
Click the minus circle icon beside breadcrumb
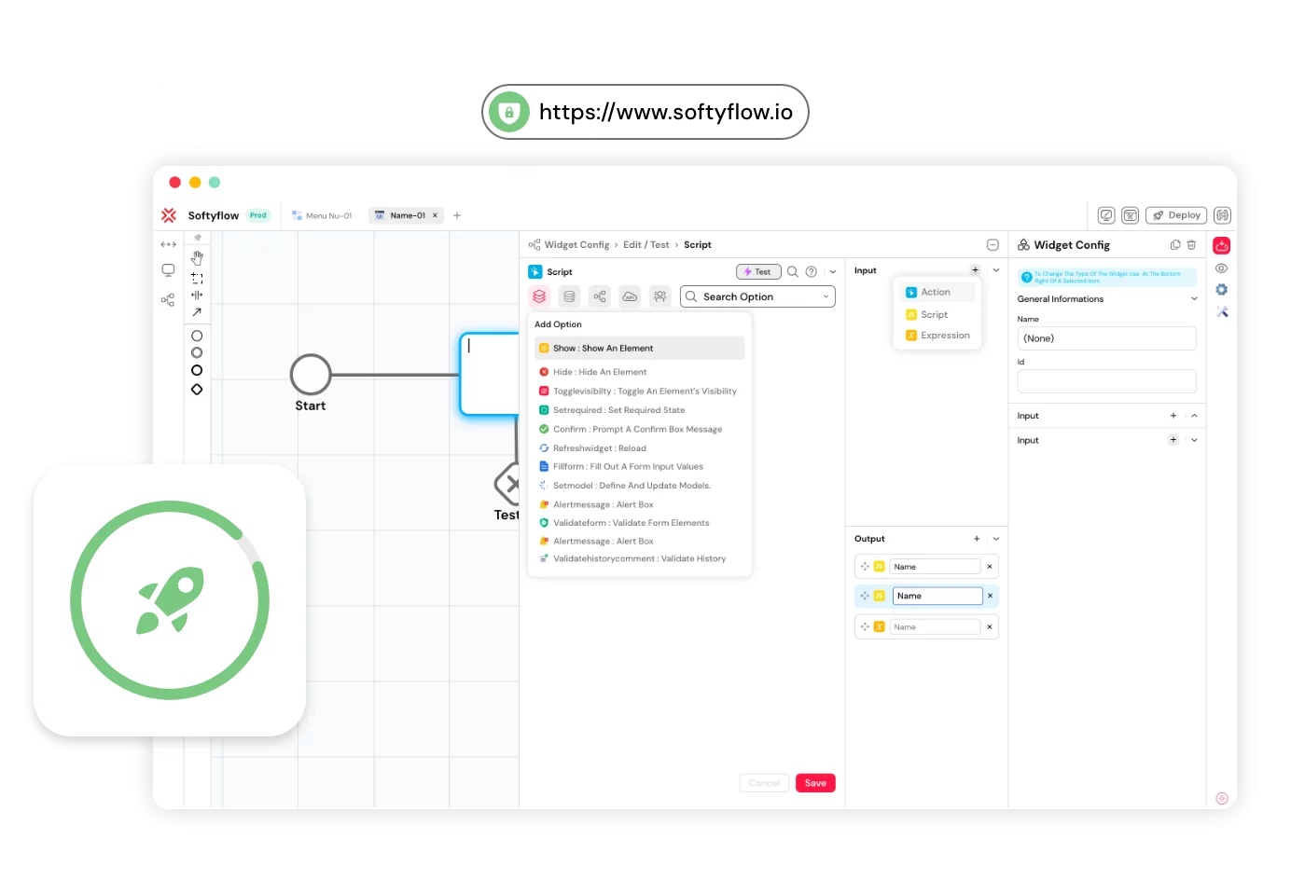993,245
